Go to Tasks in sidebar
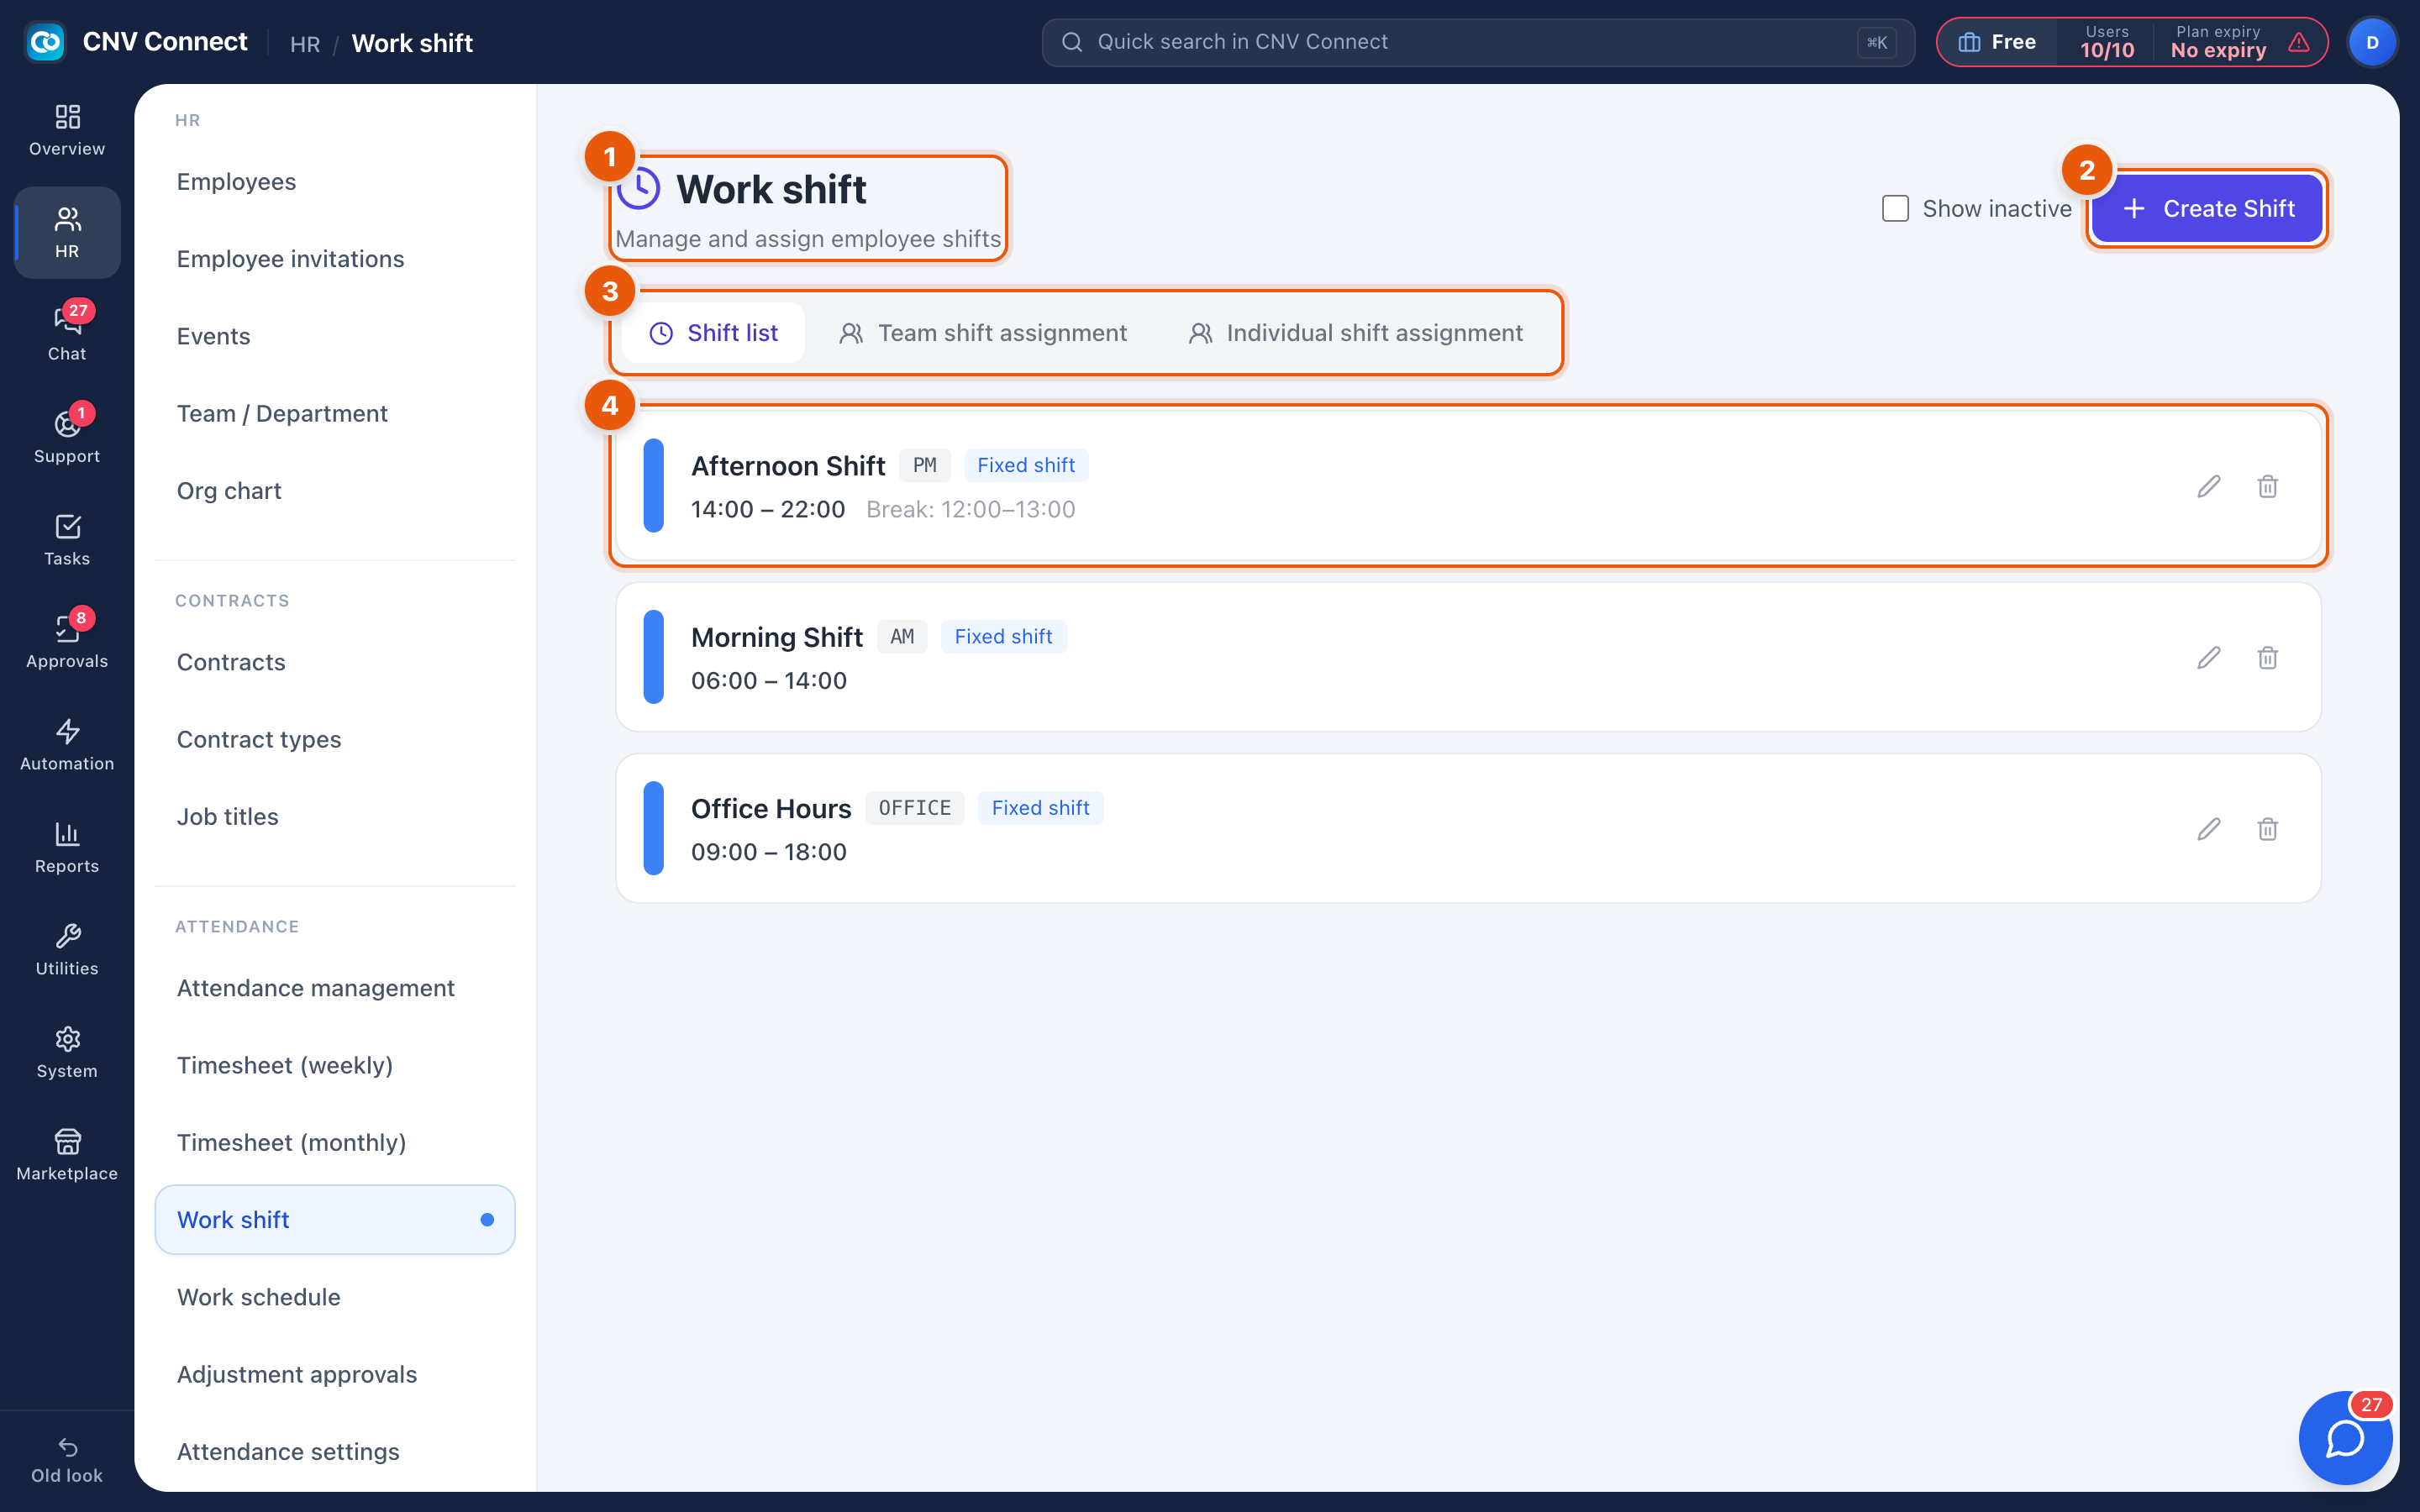The height and width of the screenshot is (1512, 2420). [x=67, y=540]
